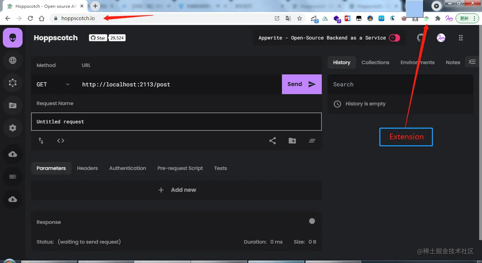Open Chrome tab search dropdown arrow
Screen dimensions: 482x263
[437, 6]
